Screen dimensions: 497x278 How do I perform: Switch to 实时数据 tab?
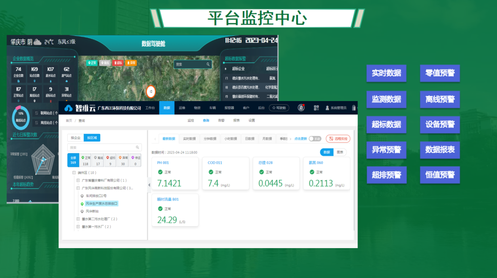189,138
